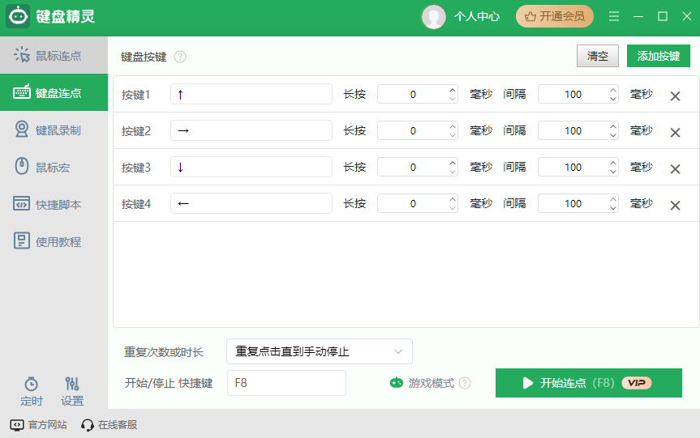Decrease 按键4 间隔 value with down arrow

(x=613, y=208)
